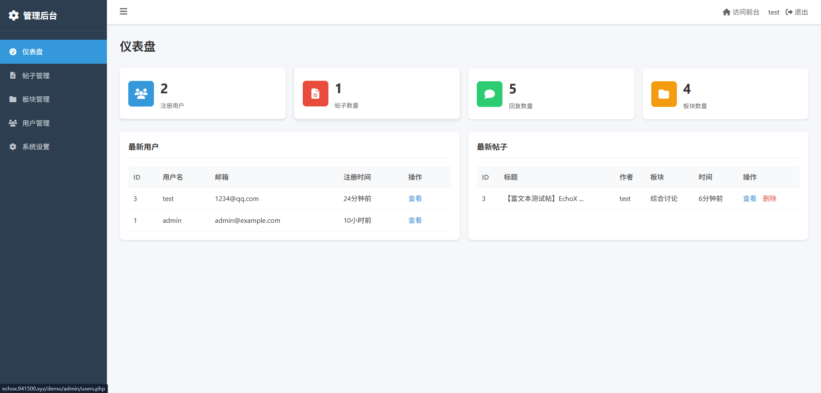Click the email 1234@qq.com table cell
This screenshot has width=821, height=393.
[236, 198]
